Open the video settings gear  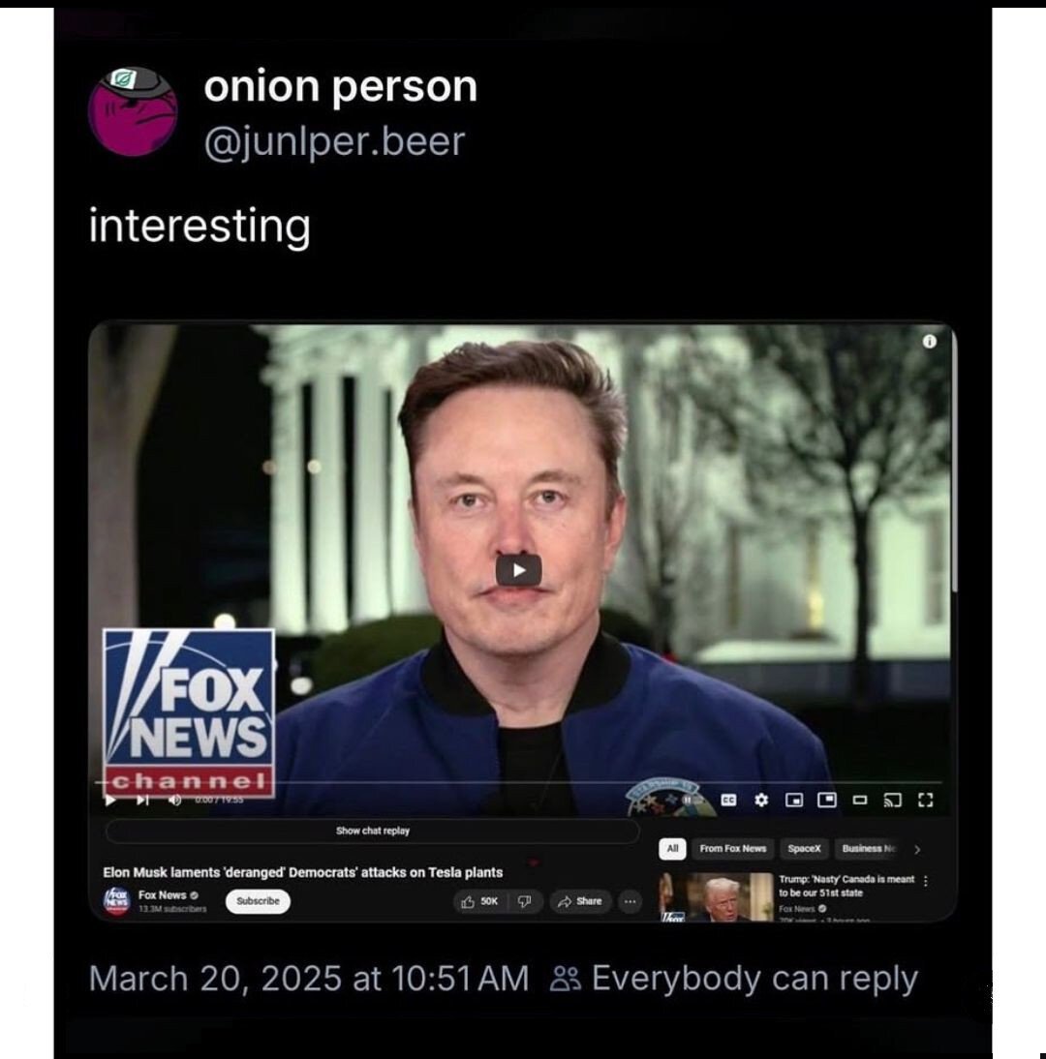[761, 800]
